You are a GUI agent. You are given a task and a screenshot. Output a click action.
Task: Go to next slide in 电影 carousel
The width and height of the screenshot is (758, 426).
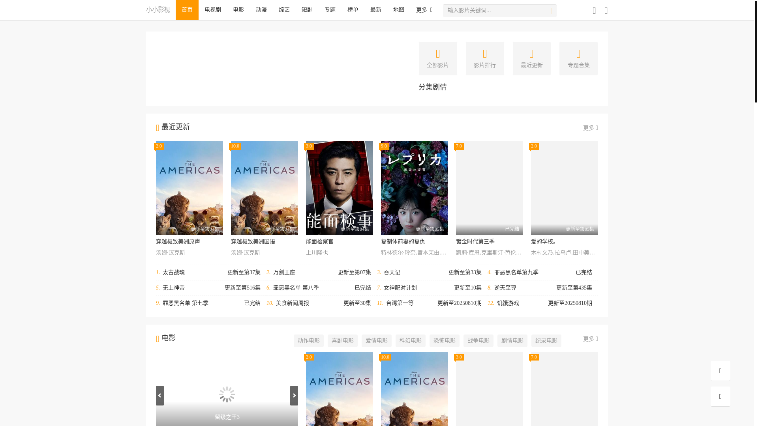click(x=294, y=396)
